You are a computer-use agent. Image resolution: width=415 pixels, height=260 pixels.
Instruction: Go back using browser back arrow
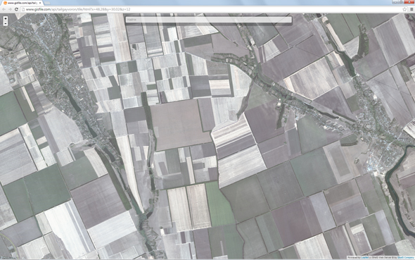tap(4, 9)
